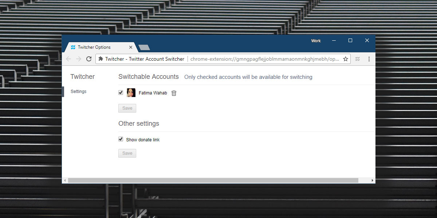This screenshot has width=437, height=218.
Task: Toggle the Show donate link checkbox
Action: tap(121, 139)
